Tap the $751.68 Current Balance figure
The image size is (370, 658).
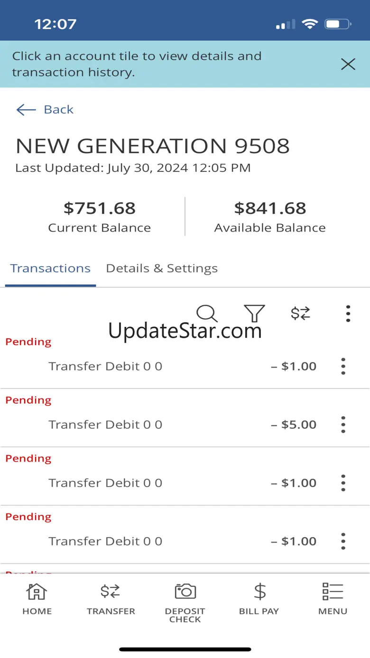pos(100,208)
